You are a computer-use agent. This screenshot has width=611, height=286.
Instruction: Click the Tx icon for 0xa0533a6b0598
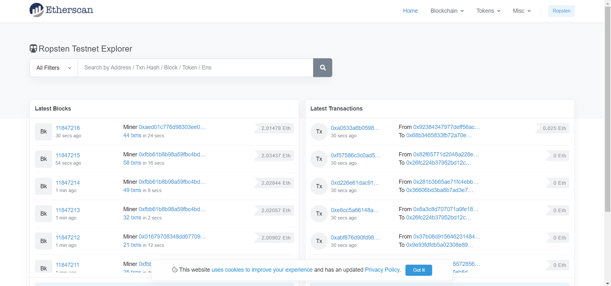point(319,132)
